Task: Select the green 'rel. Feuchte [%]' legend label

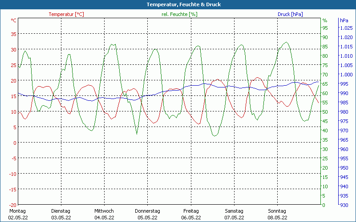Action: (x=179, y=14)
